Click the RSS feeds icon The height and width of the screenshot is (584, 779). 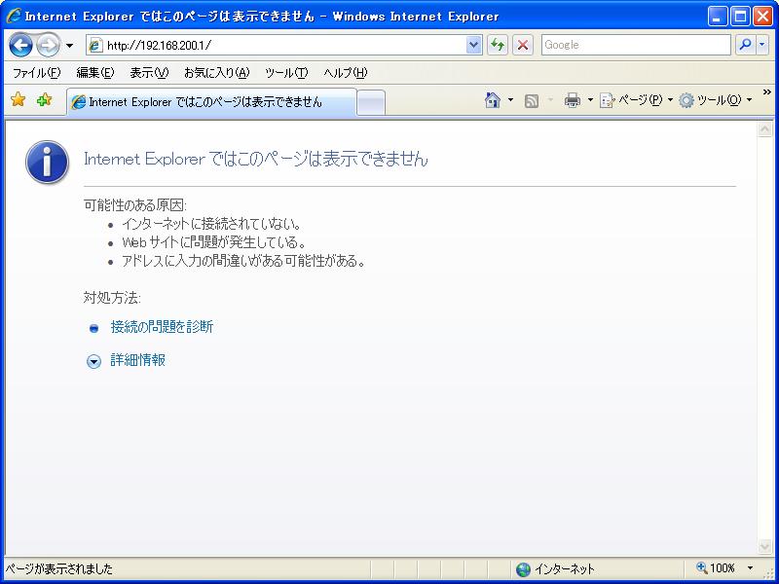[532, 101]
